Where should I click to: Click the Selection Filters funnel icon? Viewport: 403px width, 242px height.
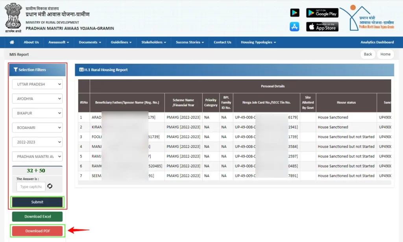tap(15, 70)
